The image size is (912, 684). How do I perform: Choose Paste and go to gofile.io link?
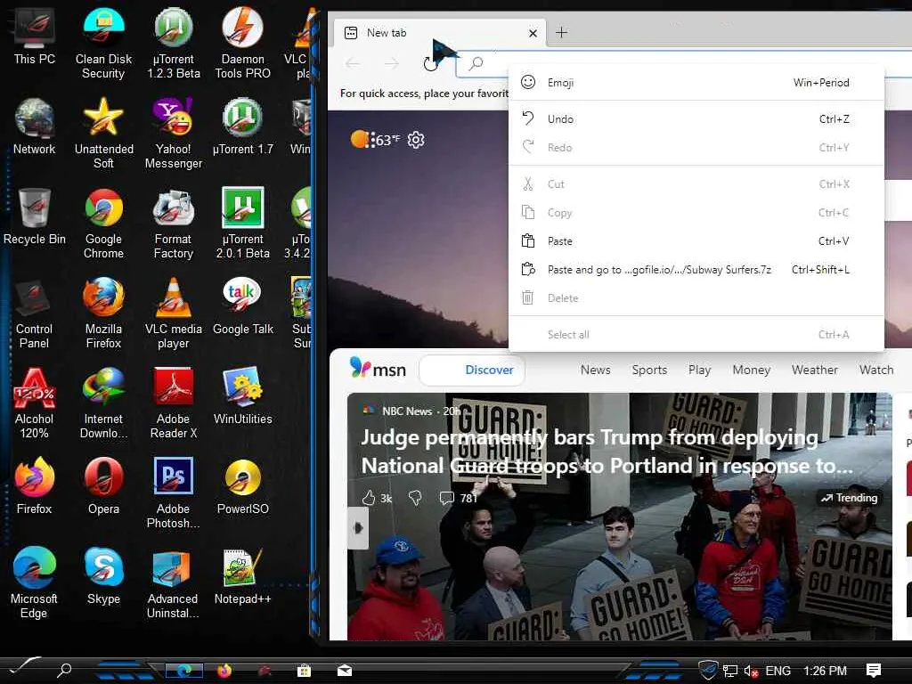point(696,269)
